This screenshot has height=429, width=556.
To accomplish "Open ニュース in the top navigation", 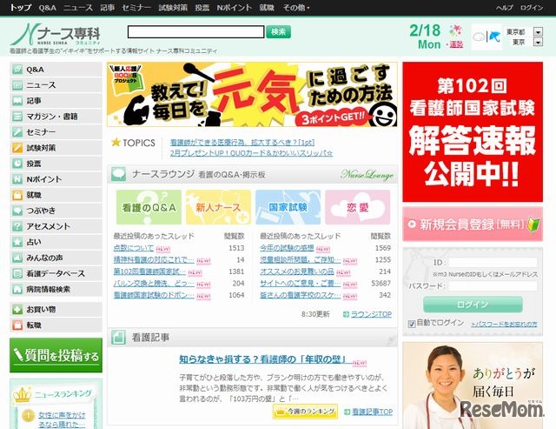I will pyautogui.click(x=78, y=8).
